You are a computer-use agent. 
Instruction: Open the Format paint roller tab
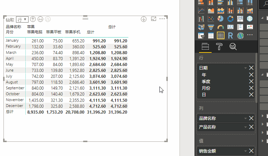coord(219,47)
